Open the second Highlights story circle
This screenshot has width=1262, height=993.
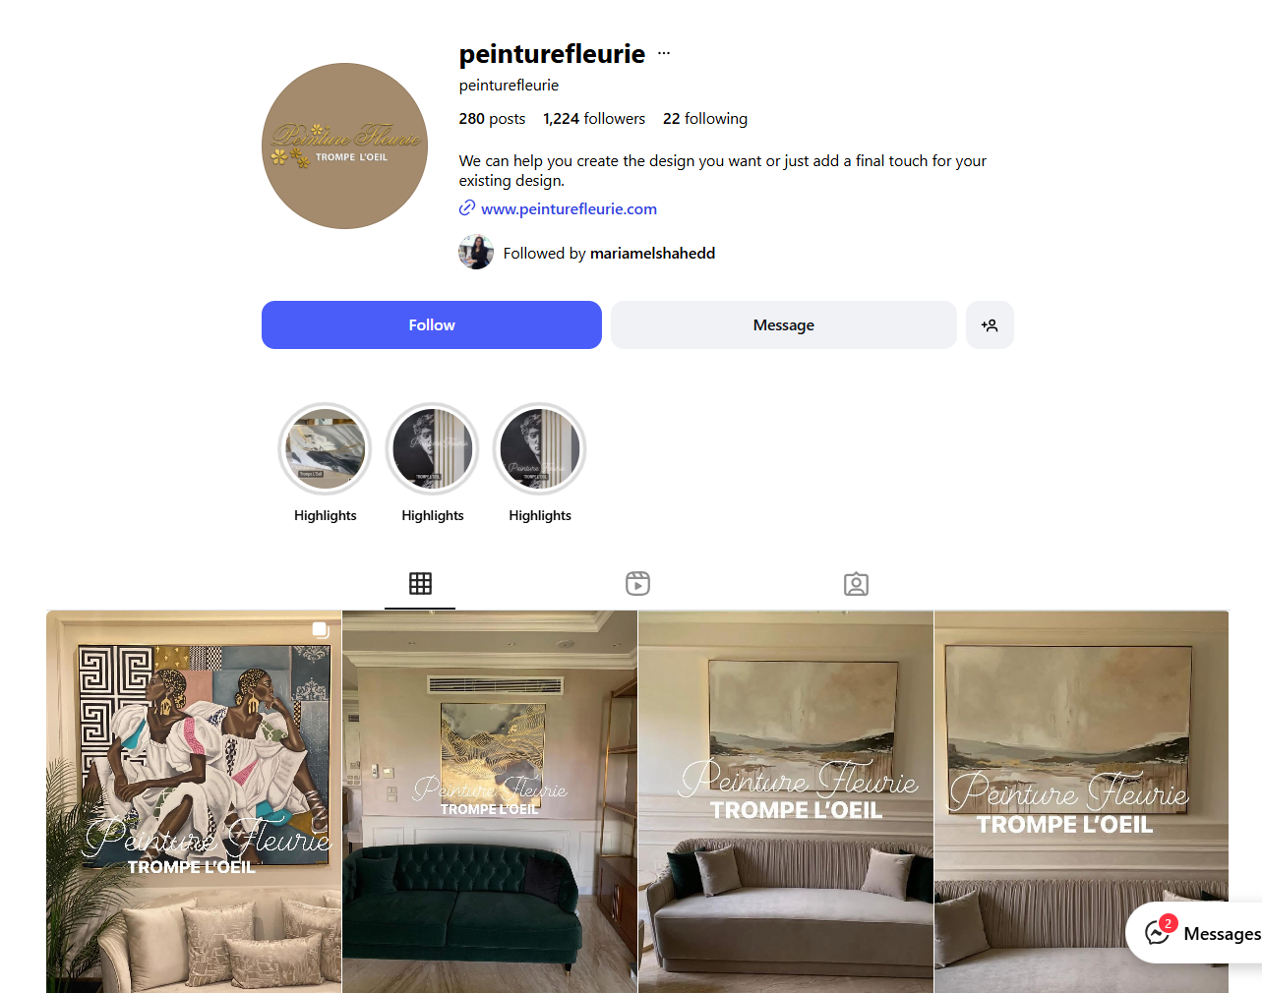coord(433,449)
